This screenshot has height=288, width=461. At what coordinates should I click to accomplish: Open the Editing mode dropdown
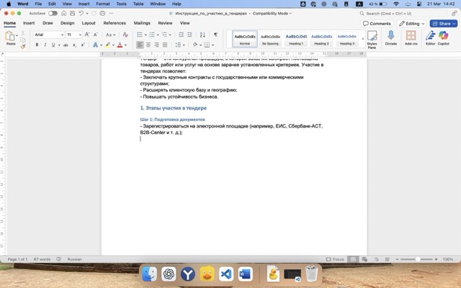coord(411,23)
